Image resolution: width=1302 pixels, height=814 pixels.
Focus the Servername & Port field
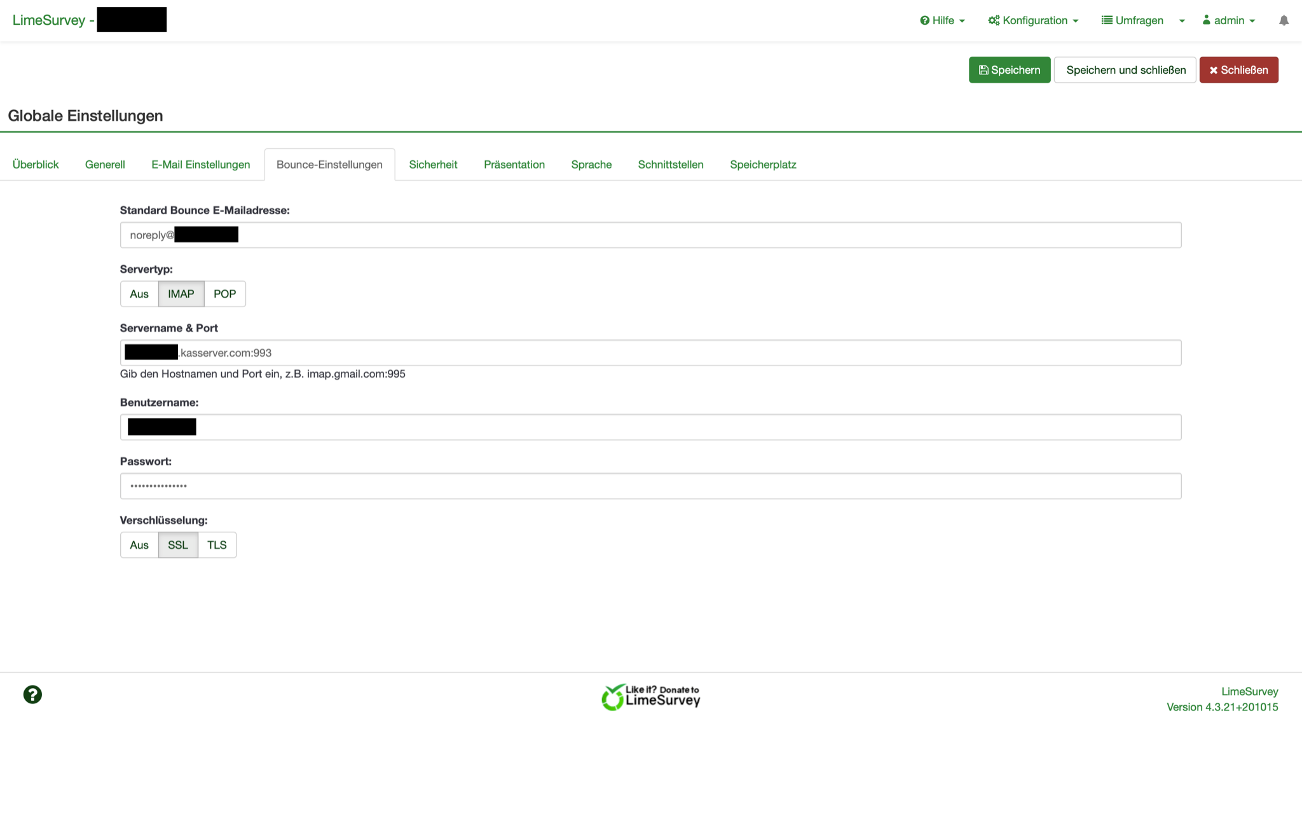699,353
